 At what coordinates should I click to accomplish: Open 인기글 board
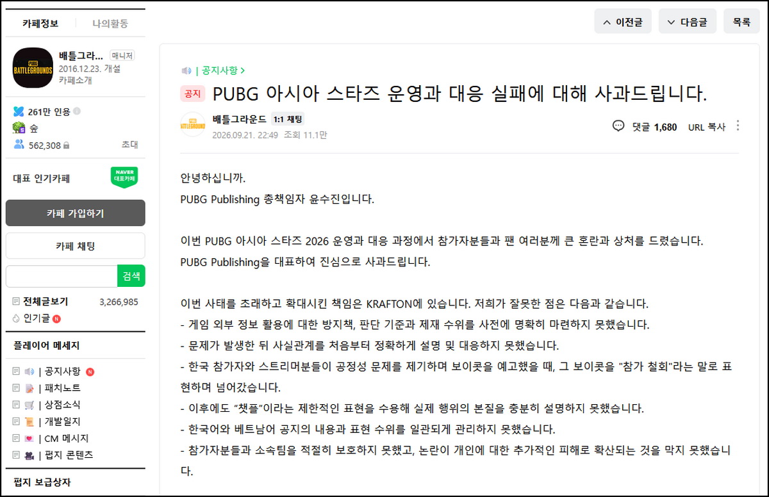(37, 318)
